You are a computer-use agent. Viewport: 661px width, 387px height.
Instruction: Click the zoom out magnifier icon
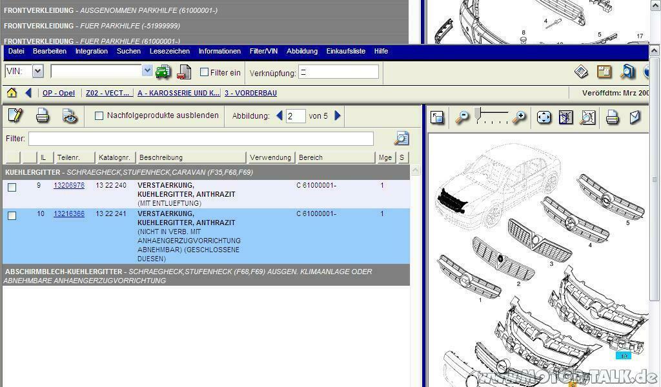click(462, 117)
